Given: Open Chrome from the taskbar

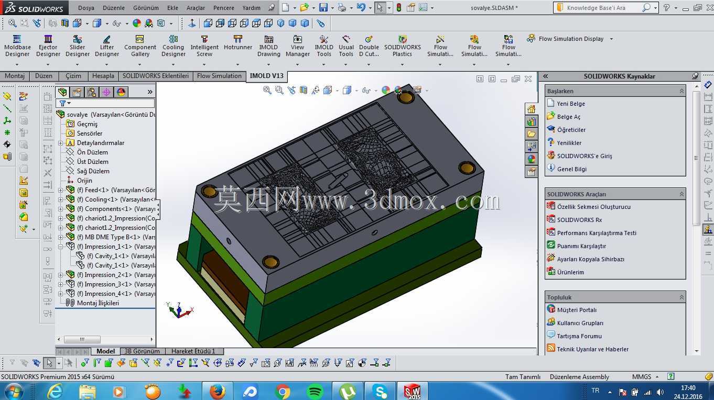Looking at the screenshot, I should [283, 391].
